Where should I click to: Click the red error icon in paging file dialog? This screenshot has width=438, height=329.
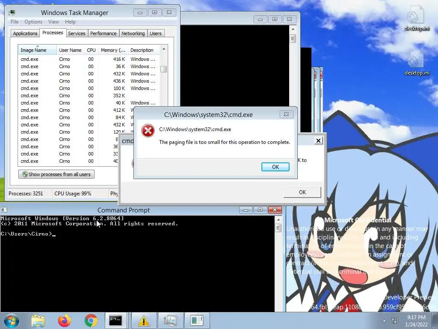pyautogui.click(x=148, y=131)
